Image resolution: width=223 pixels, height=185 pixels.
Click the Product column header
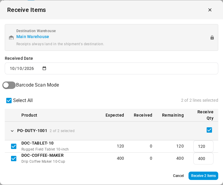(29, 115)
